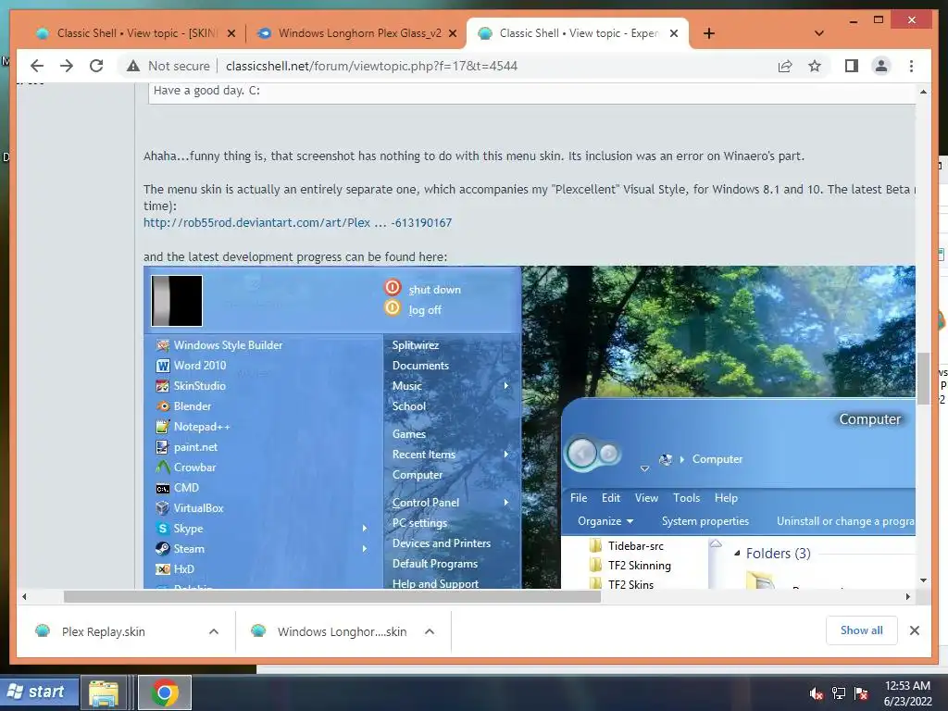Click the address bar URL

[x=371, y=66]
